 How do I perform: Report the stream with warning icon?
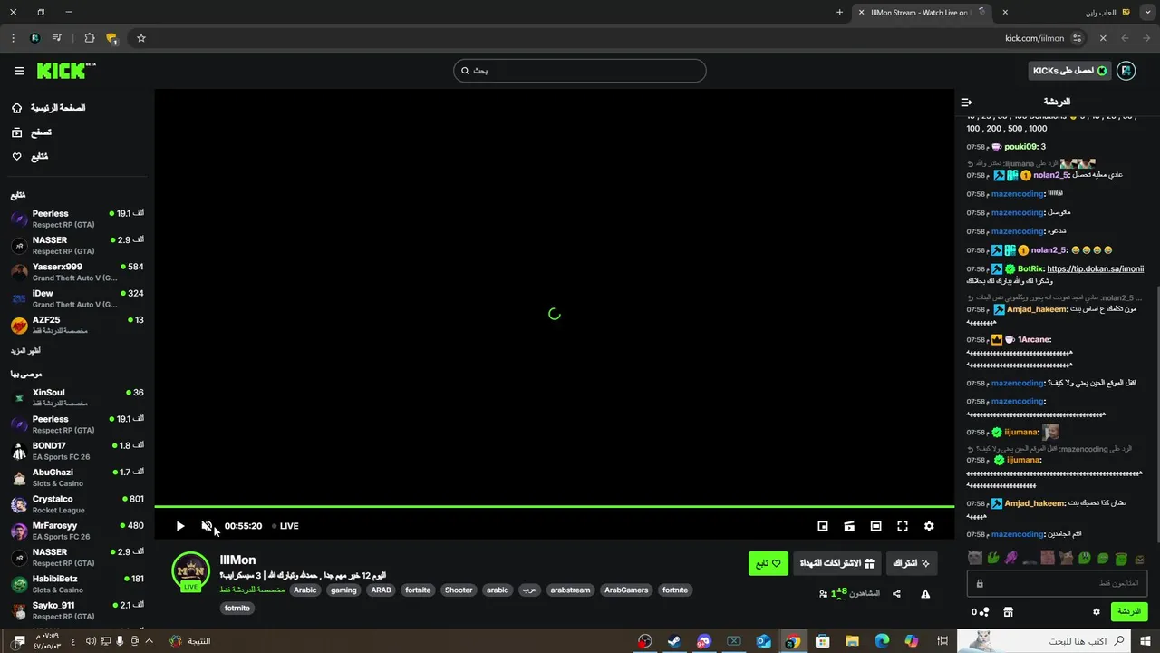tap(925, 594)
